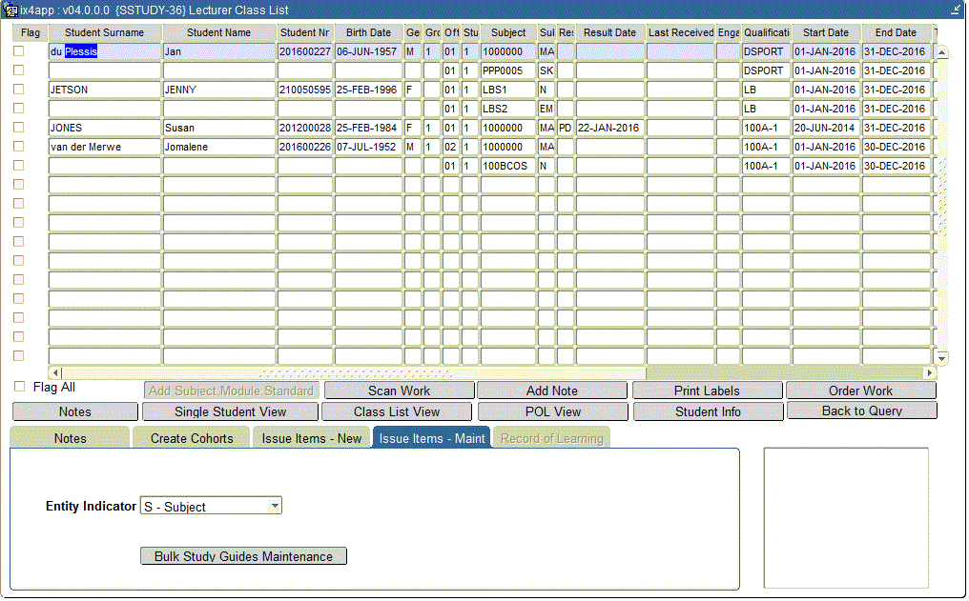Click the horizontal scrollbar left arrow
Image resolution: width=969 pixels, height=601 pixels.
(54, 373)
